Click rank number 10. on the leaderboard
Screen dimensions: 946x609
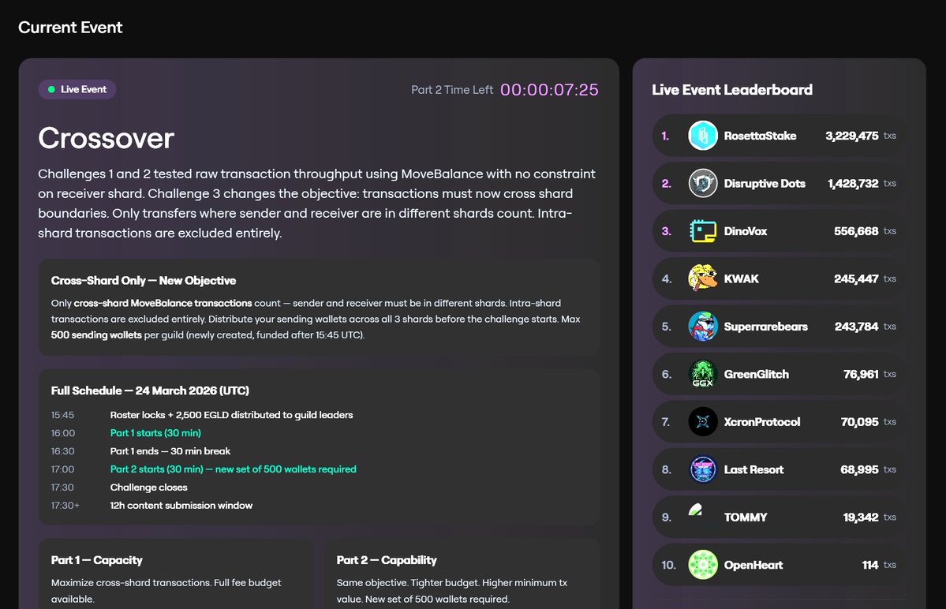[x=668, y=565]
